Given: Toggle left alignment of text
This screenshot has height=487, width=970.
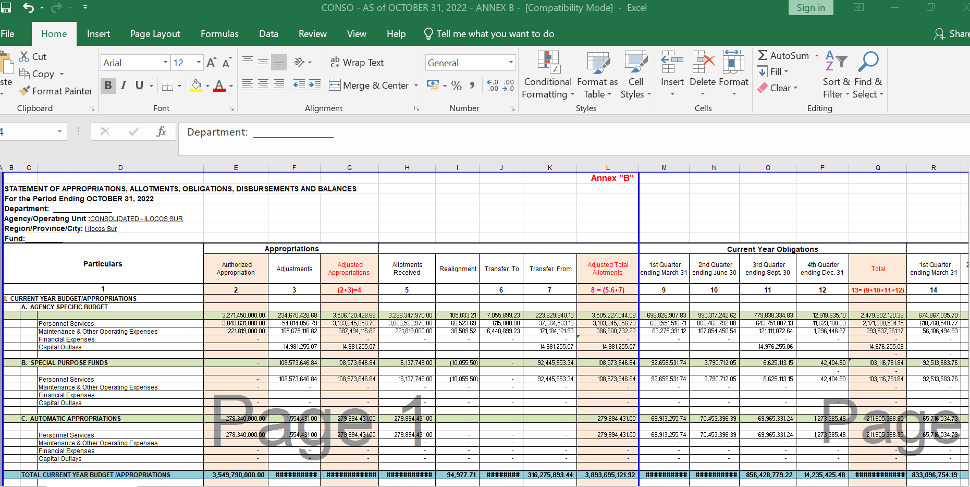Looking at the screenshot, I should (x=248, y=84).
